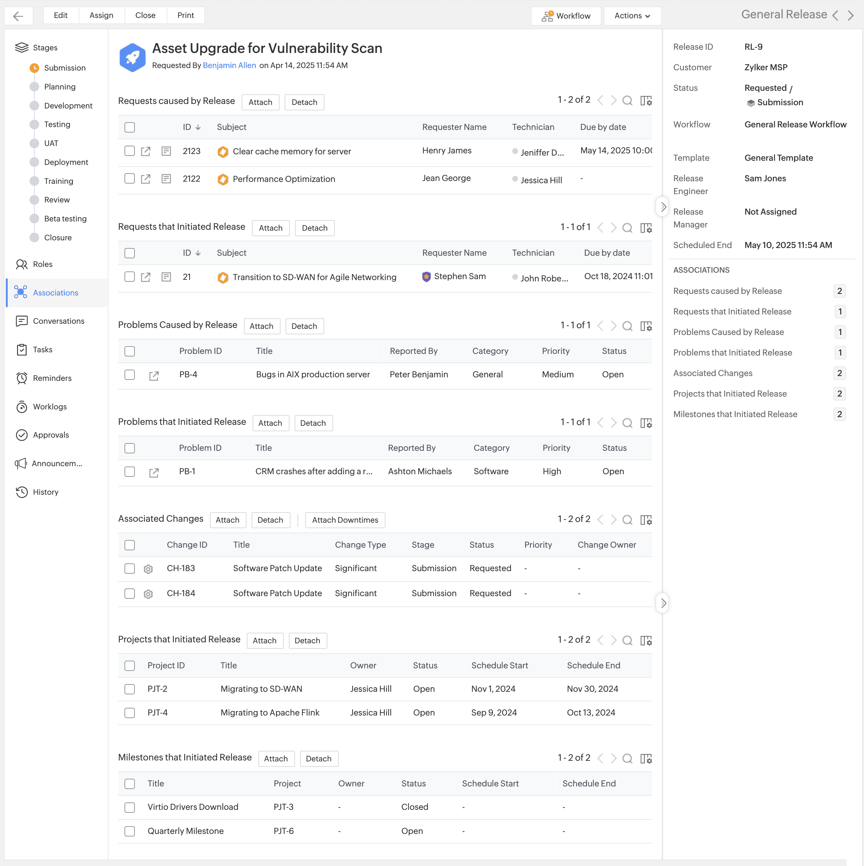Click gear icon for change CH-183
864x866 pixels.
(148, 569)
